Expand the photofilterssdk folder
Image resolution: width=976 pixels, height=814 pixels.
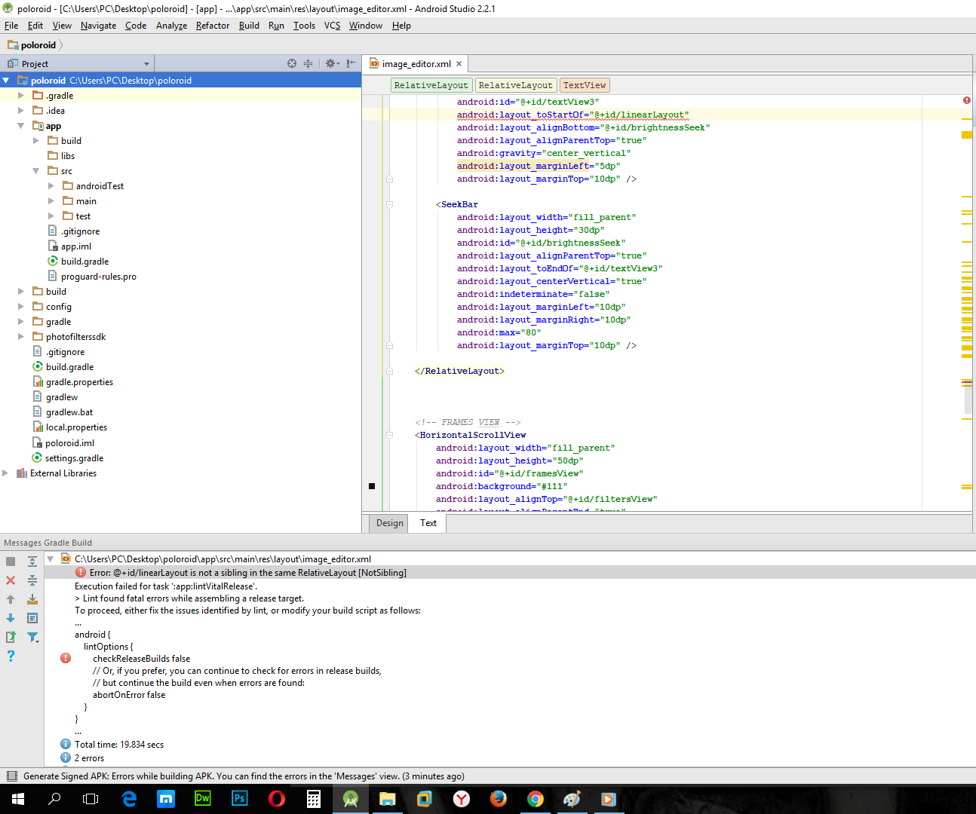(x=21, y=337)
